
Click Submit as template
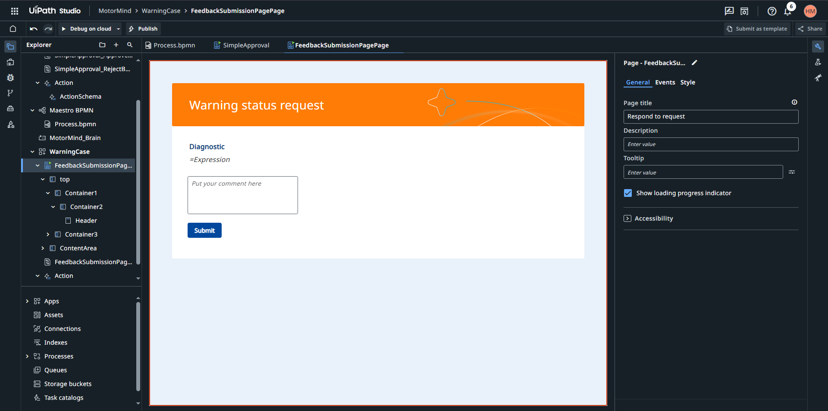pyautogui.click(x=757, y=29)
